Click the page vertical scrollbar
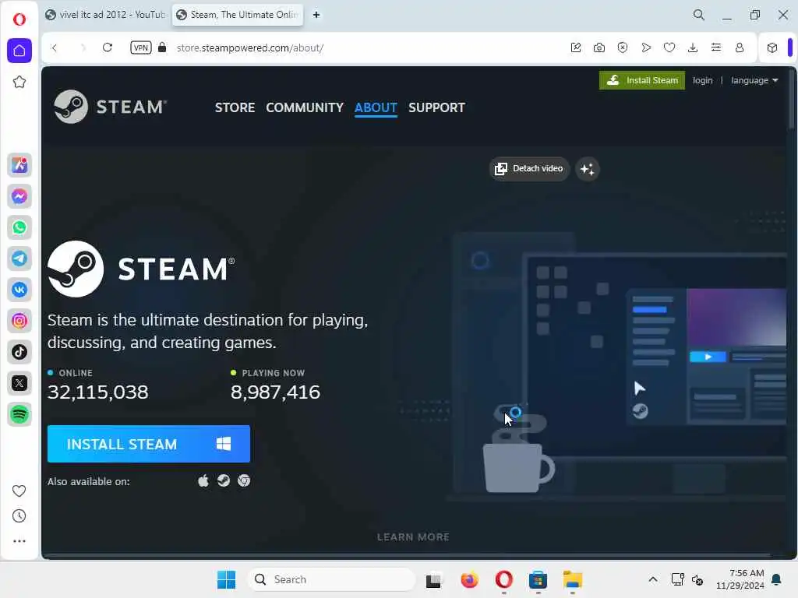The image size is (798, 598). click(x=791, y=99)
